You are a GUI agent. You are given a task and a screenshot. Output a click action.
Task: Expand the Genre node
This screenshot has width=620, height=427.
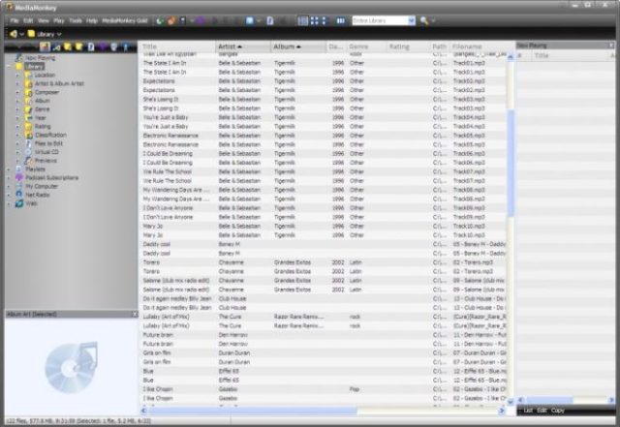point(17,109)
